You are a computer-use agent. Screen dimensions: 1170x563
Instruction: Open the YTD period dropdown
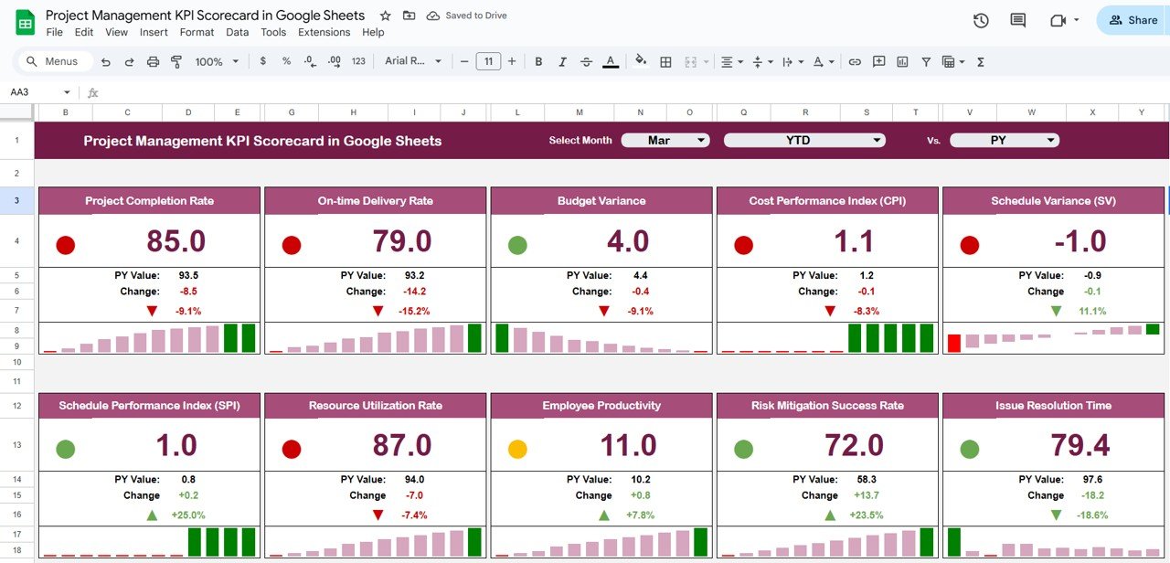[x=804, y=140]
